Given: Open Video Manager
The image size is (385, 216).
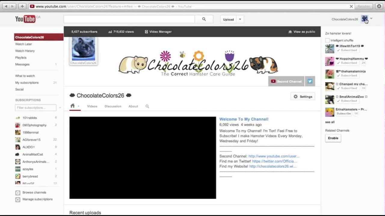Looking at the screenshot, I should [x=158, y=32].
